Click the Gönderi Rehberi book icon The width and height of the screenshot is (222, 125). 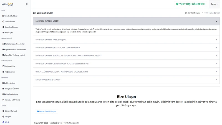tap(3, 16)
